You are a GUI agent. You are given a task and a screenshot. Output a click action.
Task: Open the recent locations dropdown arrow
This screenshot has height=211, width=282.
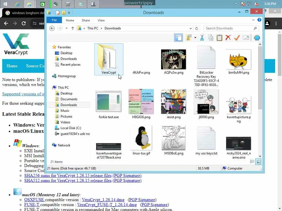(66, 28)
